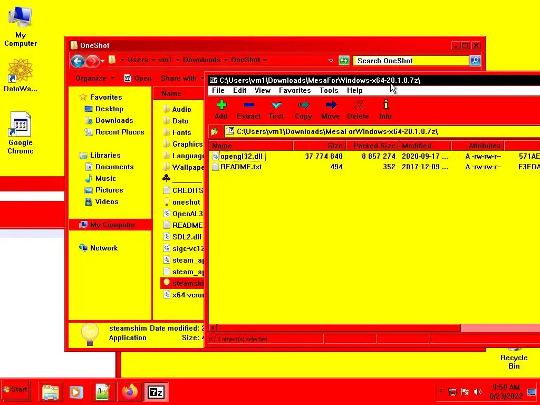Click the left arrow of 7-Zip horizontal scrollbar
540x405 pixels.
[213, 328]
